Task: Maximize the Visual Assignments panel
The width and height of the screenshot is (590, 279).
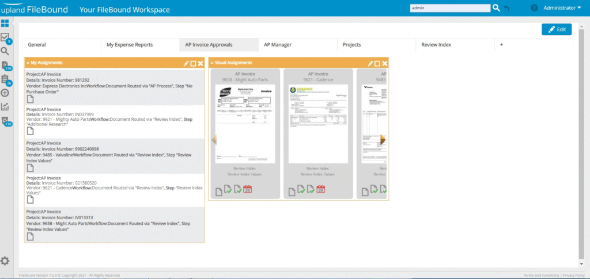Action: [x=377, y=63]
